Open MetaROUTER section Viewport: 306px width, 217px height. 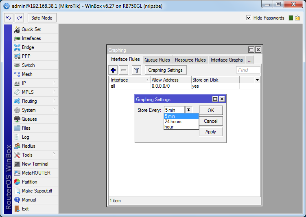35,173
